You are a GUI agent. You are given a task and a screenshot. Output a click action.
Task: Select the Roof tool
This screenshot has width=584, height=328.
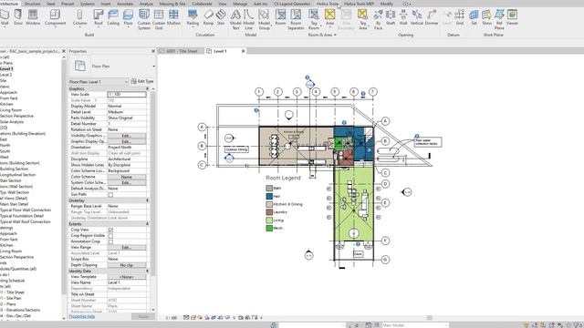[99, 17]
